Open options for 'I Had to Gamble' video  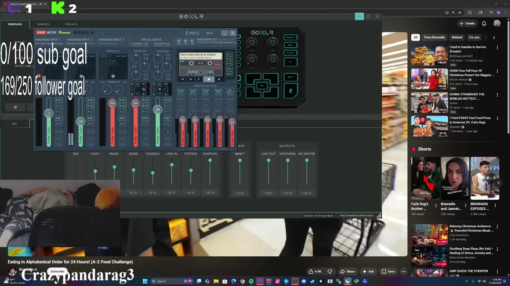pos(497,48)
